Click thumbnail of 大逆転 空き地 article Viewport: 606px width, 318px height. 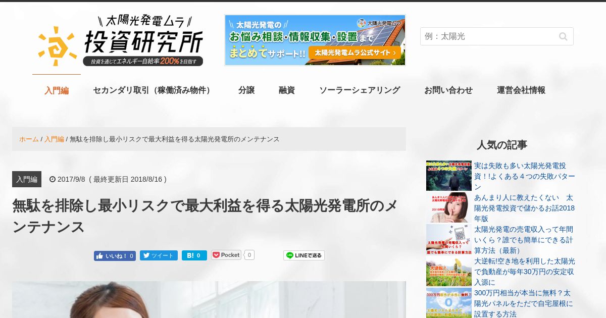[x=449, y=271]
